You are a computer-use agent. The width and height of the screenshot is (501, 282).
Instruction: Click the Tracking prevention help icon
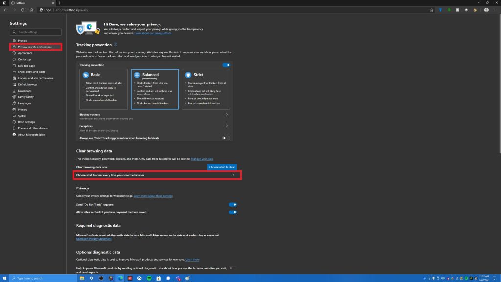[x=115, y=45]
